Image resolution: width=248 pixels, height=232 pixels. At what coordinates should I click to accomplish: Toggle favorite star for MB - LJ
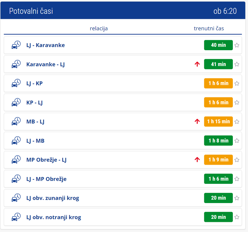tap(237, 122)
